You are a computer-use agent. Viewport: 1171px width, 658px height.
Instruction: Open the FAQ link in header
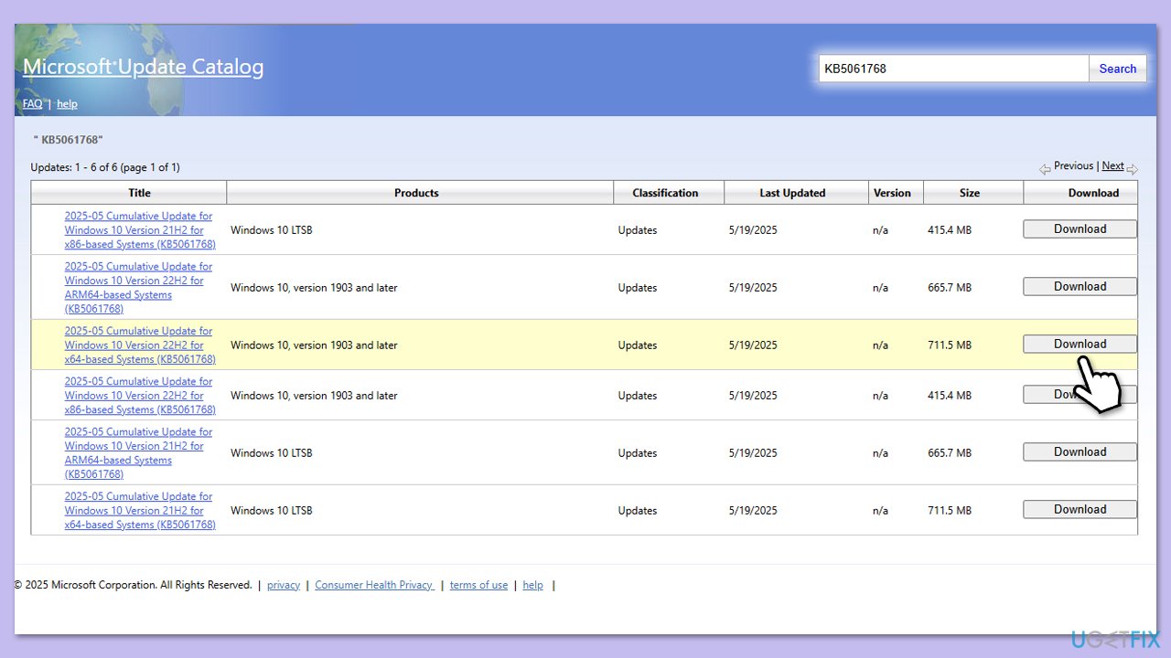point(32,104)
